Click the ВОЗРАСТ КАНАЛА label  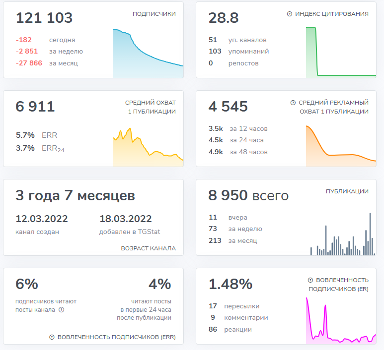(148, 248)
